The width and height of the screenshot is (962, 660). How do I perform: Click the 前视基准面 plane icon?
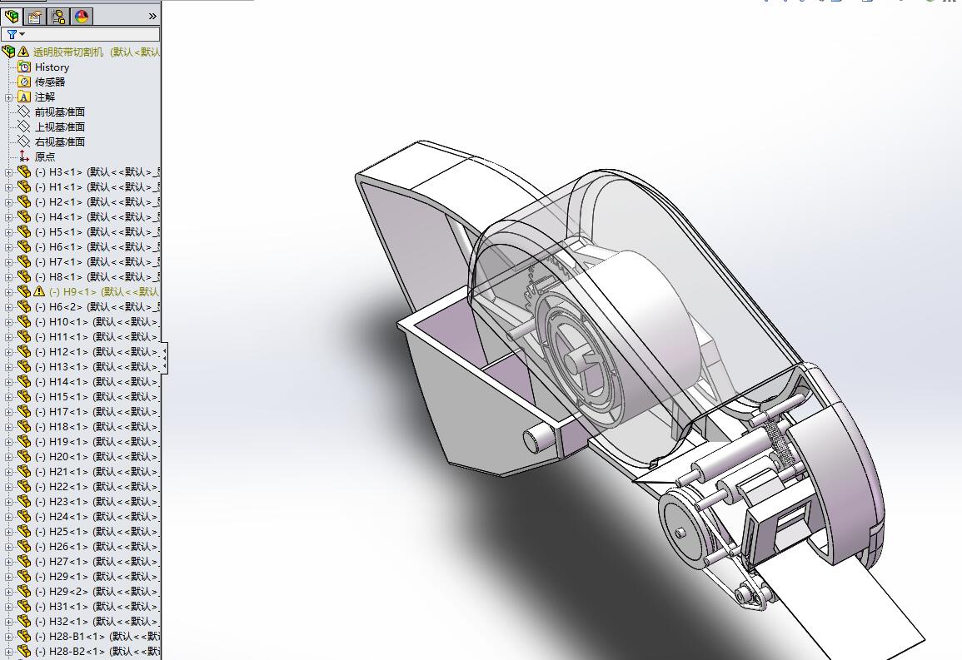coord(24,112)
